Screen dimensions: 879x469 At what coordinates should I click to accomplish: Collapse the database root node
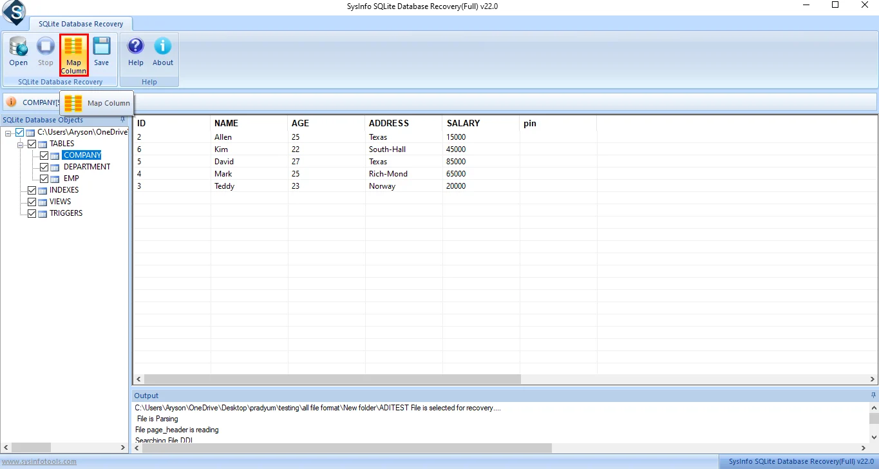point(9,131)
